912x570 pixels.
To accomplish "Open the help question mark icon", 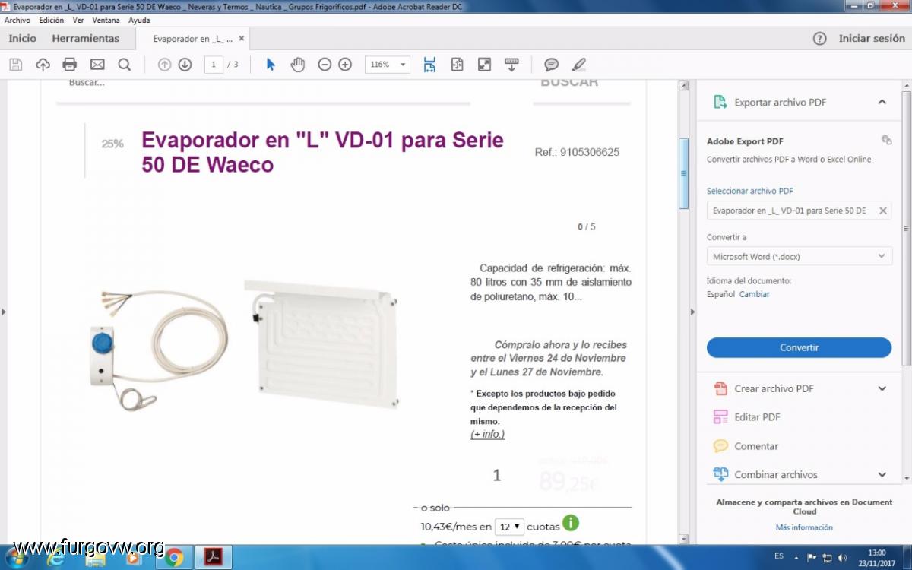I will pos(819,39).
